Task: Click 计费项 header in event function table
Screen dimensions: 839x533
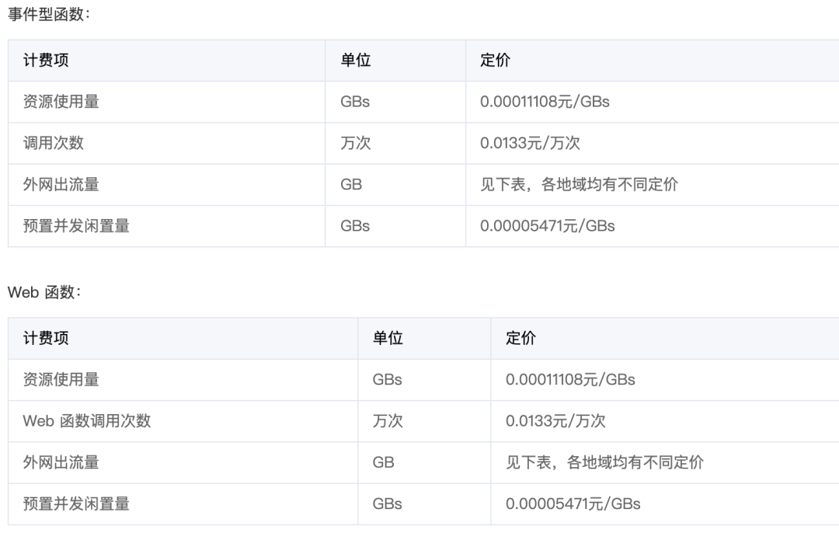Action: click(x=46, y=60)
